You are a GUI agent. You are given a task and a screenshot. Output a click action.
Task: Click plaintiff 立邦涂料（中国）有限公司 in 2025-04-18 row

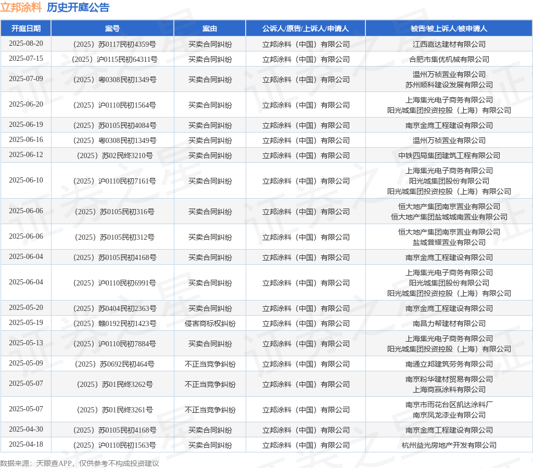[306, 445]
